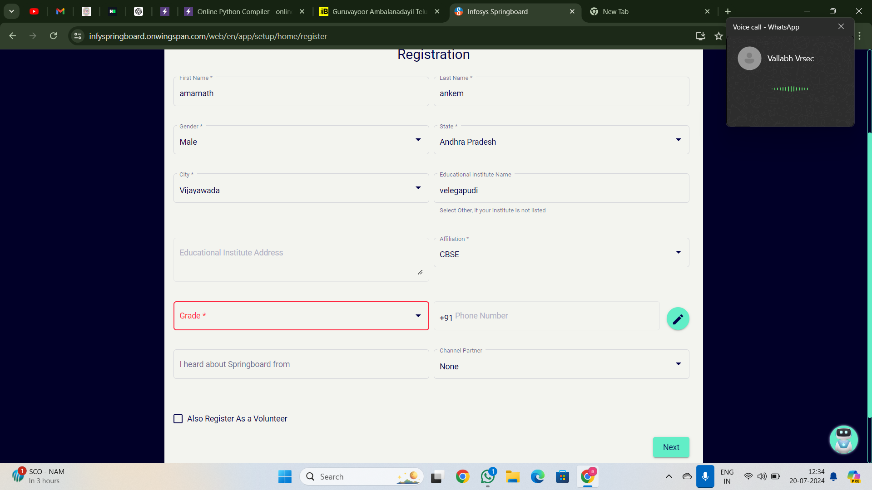Click the Windows Start button

(x=285, y=476)
